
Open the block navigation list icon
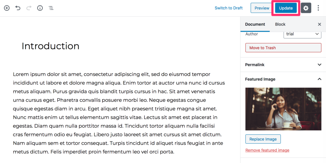coord(51,8)
